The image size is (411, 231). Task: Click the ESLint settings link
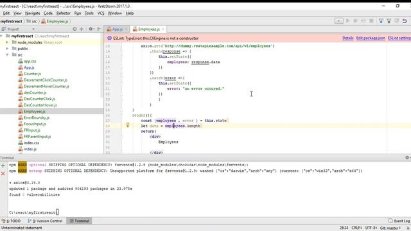coord(399,38)
